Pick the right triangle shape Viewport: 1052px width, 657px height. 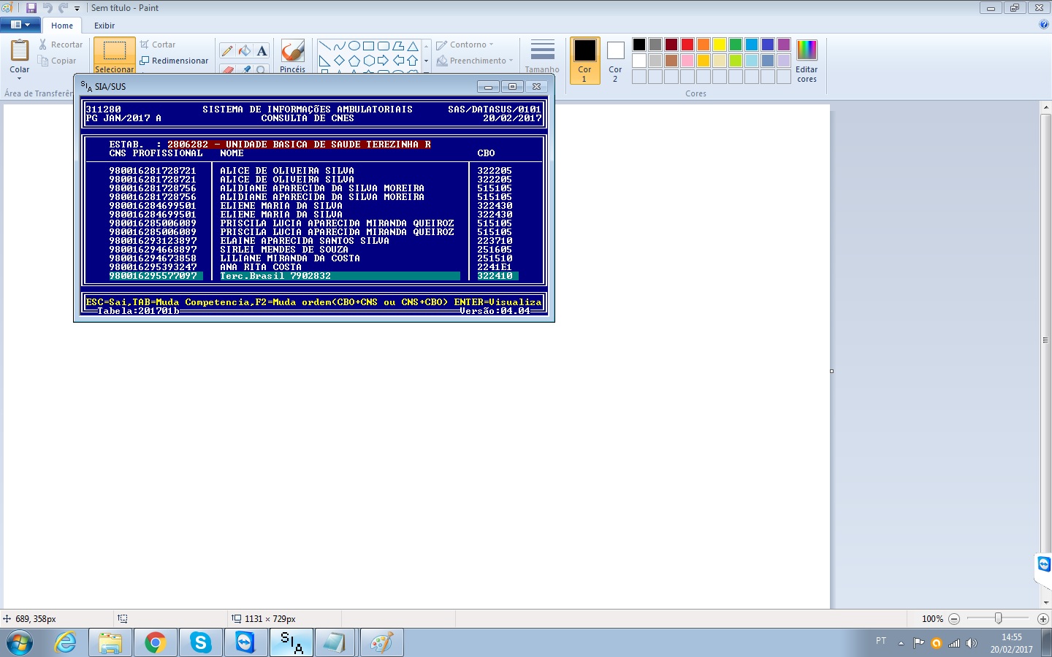coord(324,61)
